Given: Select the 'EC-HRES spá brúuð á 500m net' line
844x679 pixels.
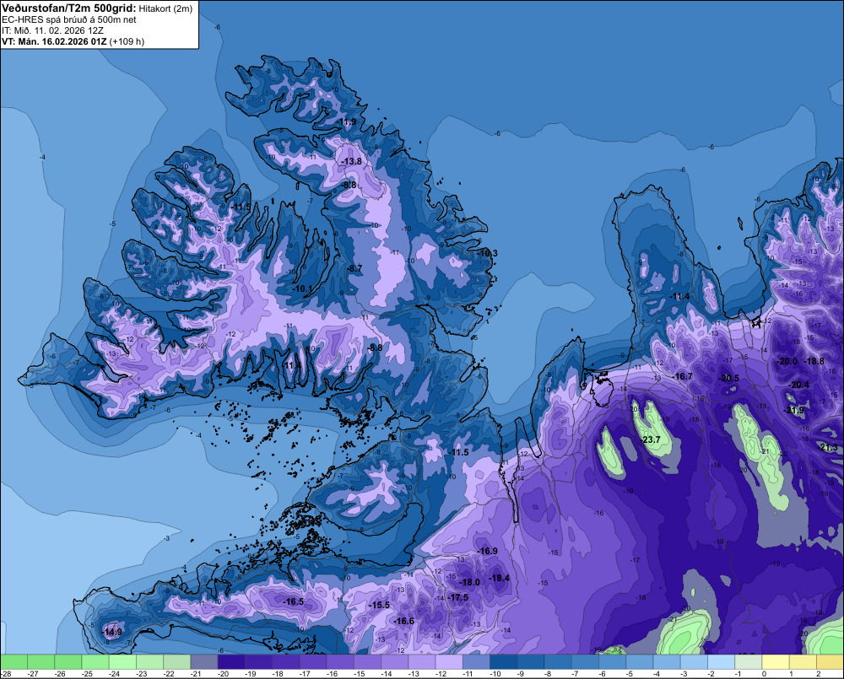Looking at the screenshot, I should click(69, 19).
